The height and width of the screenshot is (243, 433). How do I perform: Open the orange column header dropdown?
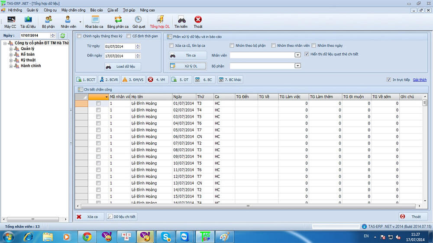coord(107,97)
